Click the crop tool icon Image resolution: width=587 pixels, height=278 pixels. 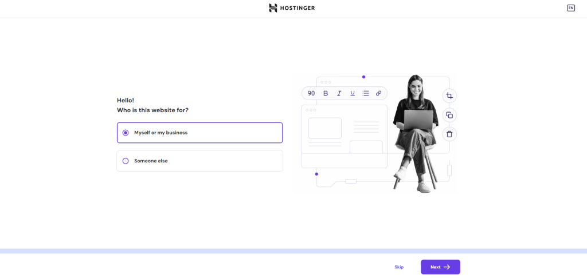pos(449,96)
